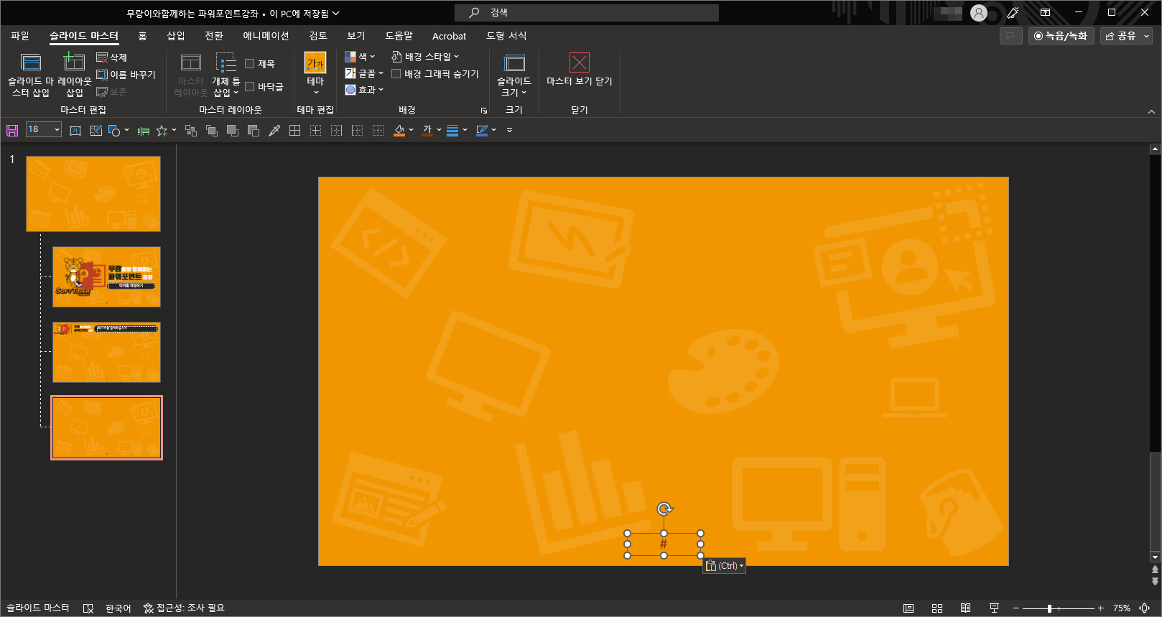Click the purple save icon in quick toolbar
This screenshot has height=617, width=1162.
pyautogui.click(x=12, y=130)
